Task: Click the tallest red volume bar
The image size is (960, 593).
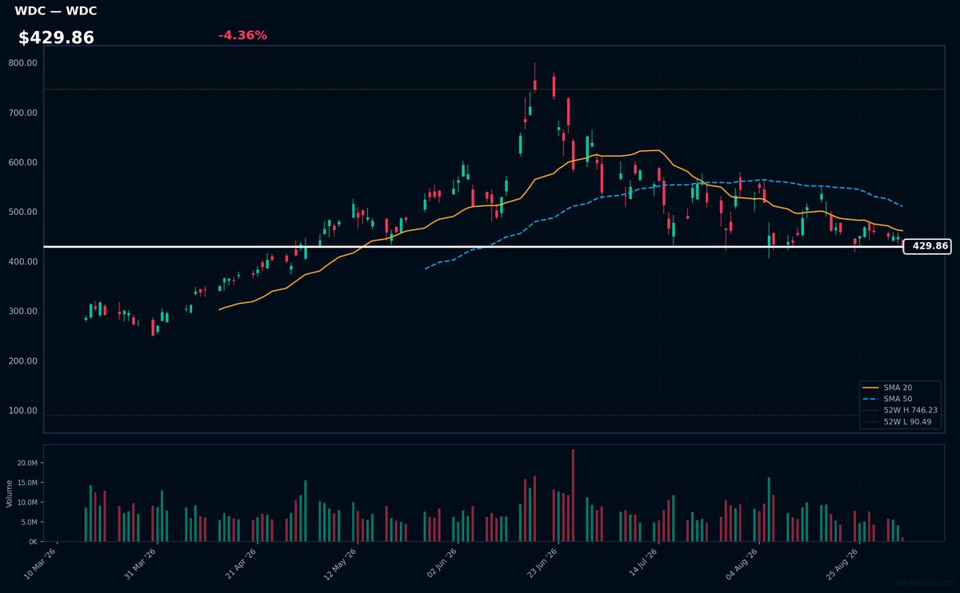Action: (x=573, y=495)
